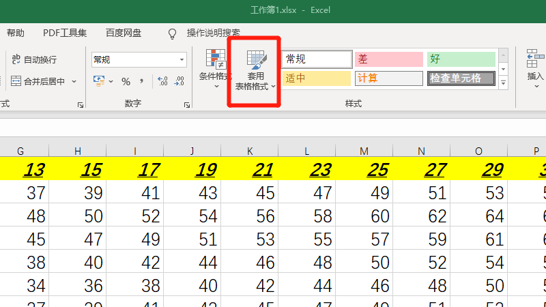Open the 常规 number format dropdown
Image resolution: width=546 pixels, height=307 pixels.
point(182,60)
